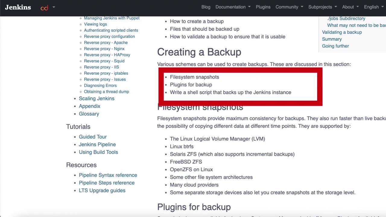Open Obtaining a thread dump link
The image size is (386, 217).
pyautogui.click(x=106, y=92)
